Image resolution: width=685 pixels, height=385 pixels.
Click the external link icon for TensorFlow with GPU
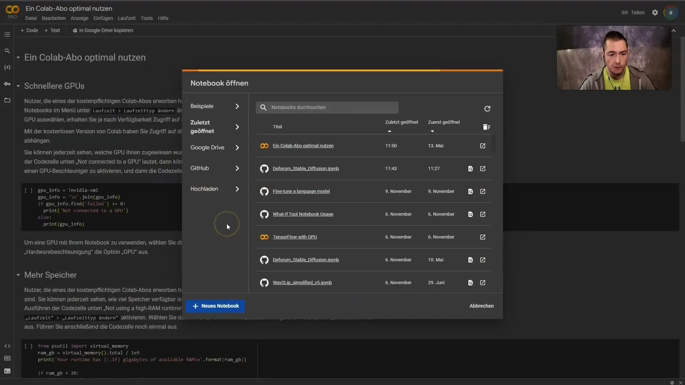[483, 236]
